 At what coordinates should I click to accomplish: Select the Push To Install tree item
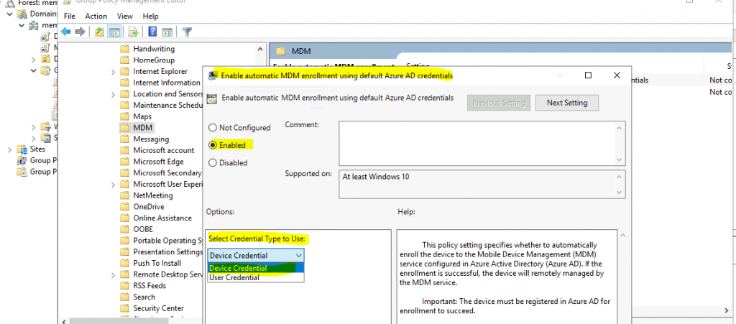pos(157,263)
